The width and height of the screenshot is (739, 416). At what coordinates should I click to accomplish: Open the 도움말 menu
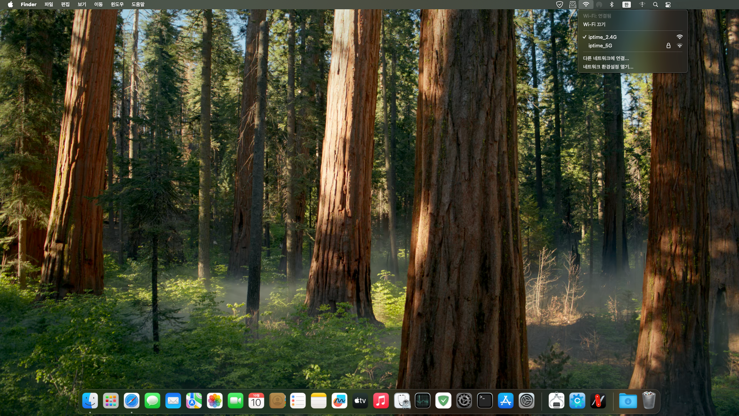[x=138, y=5]
